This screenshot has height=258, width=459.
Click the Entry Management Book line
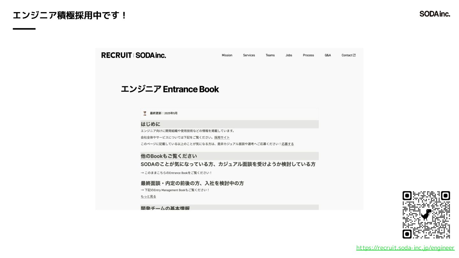(175, 190)
